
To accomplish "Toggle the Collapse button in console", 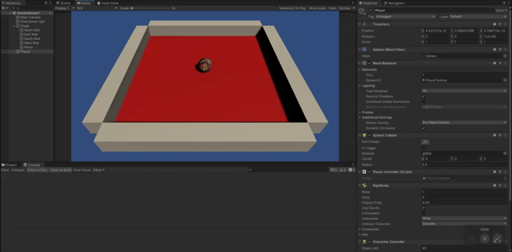I will tap(18, 170).
